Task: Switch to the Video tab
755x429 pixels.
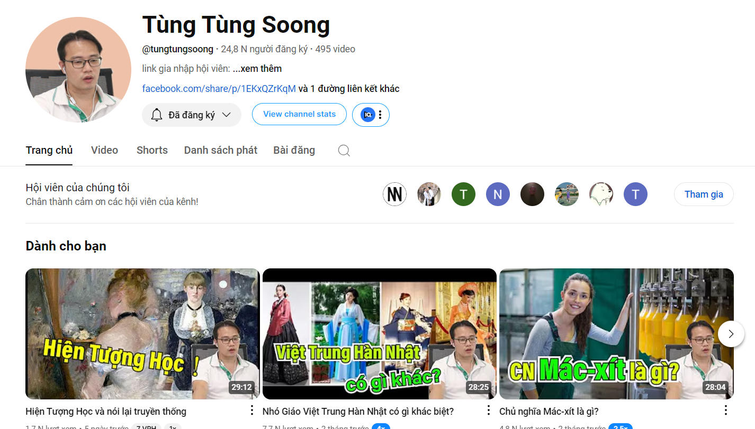Action: (x=104, y=150)
